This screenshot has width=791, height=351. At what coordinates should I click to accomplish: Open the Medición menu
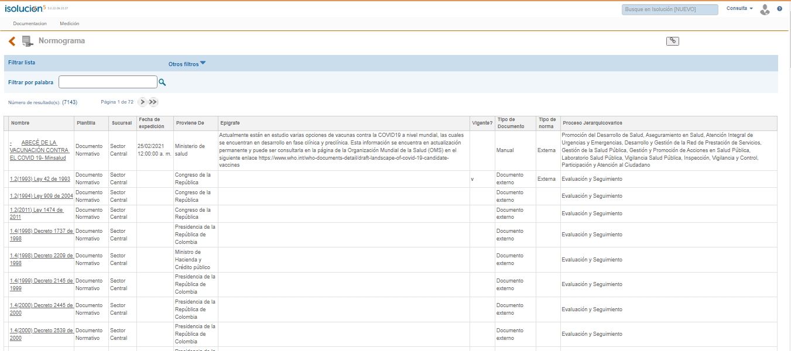(69, 23)
